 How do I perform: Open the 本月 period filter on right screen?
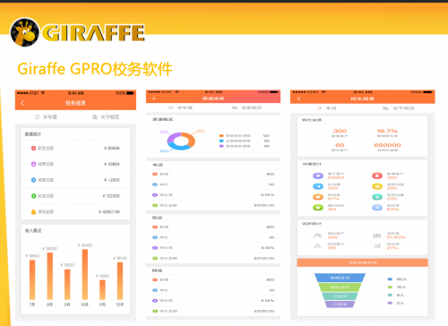click(327, 108)
